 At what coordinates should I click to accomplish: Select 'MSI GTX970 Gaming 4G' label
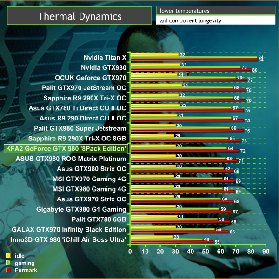(x=89, y=179)
